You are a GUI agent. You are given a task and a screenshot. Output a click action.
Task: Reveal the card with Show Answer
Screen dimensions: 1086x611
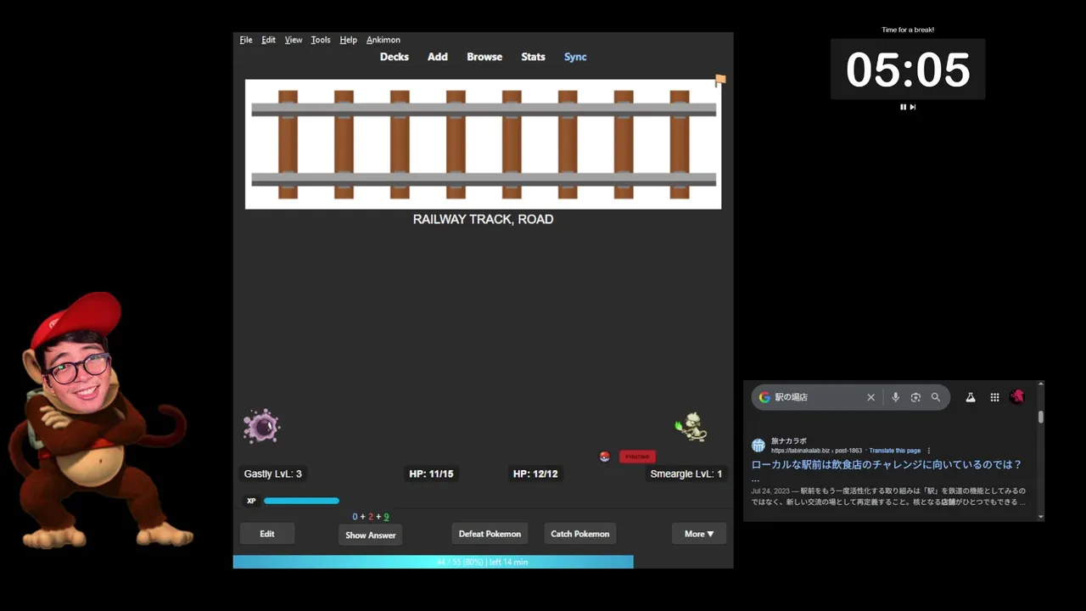371,535
